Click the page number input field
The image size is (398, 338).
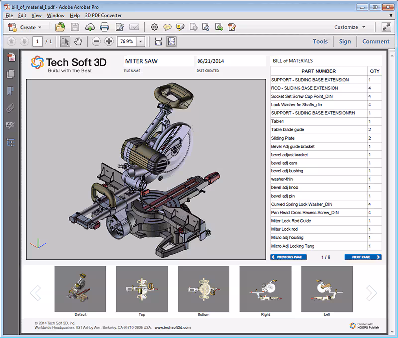(x=38, y=41)
